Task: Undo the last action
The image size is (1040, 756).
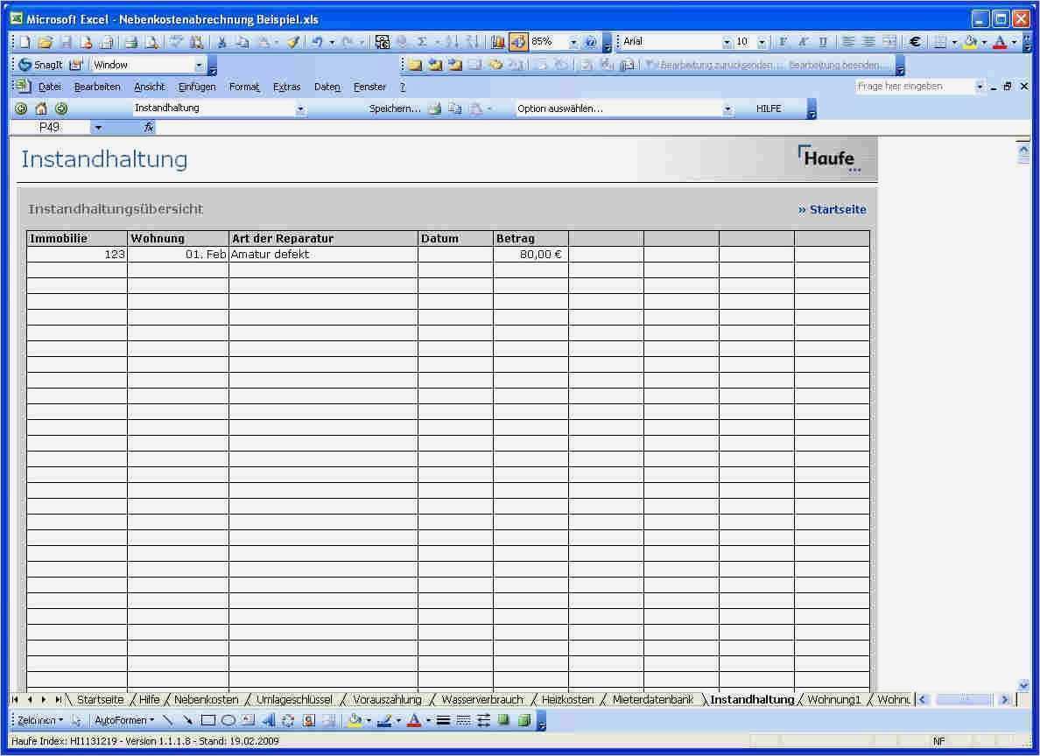Action: [317, 43]
